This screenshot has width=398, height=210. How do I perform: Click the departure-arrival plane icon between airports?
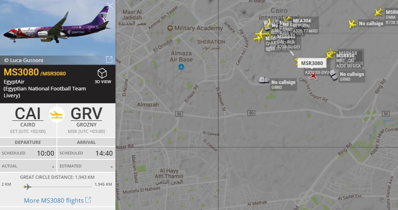57,115
